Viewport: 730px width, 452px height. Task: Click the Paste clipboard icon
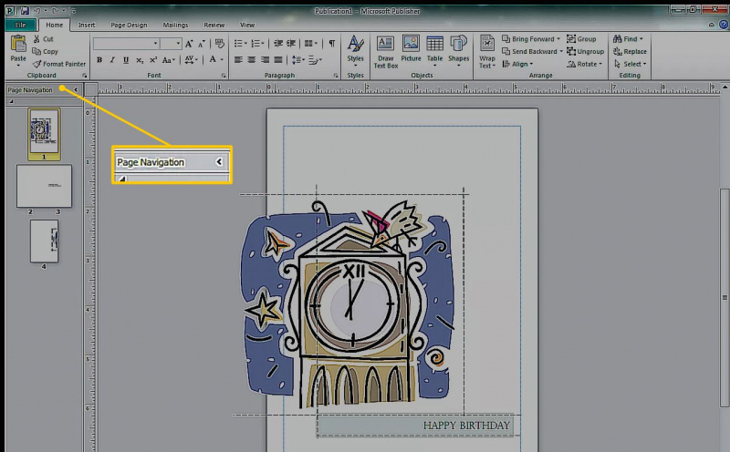click(x=18, y=44)
